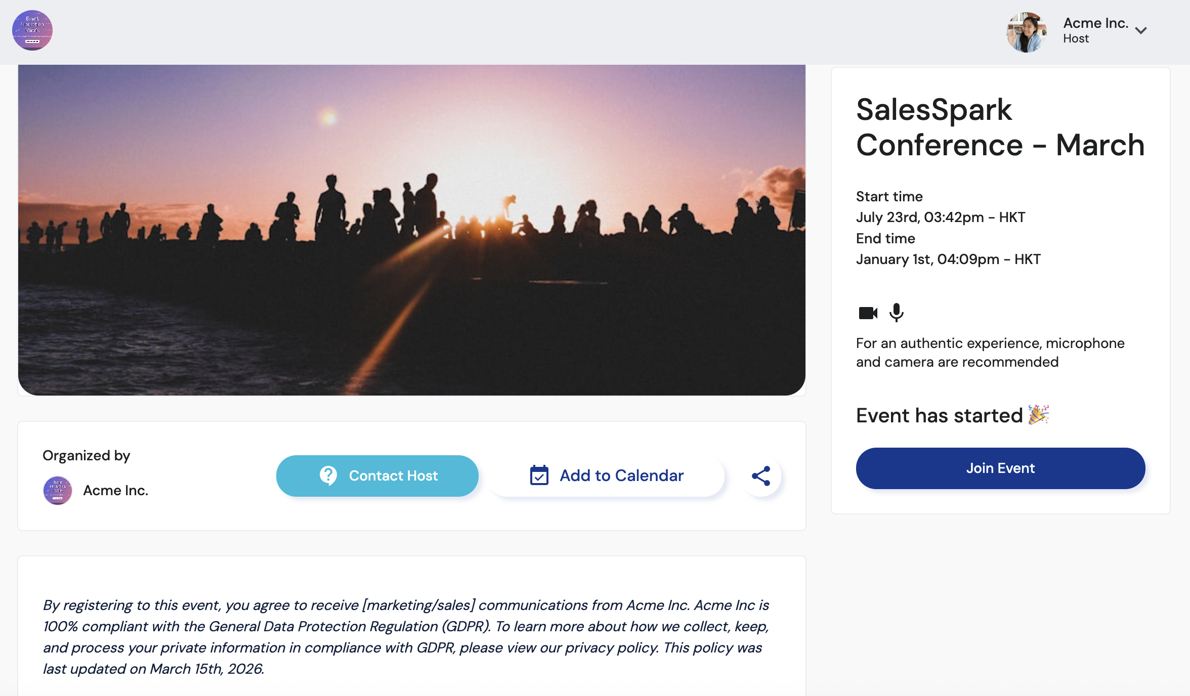This screenshot has width=1190, height=696.
Task: Expand the Acme Inc. account chevron
Action: [x=1141, y=31]
